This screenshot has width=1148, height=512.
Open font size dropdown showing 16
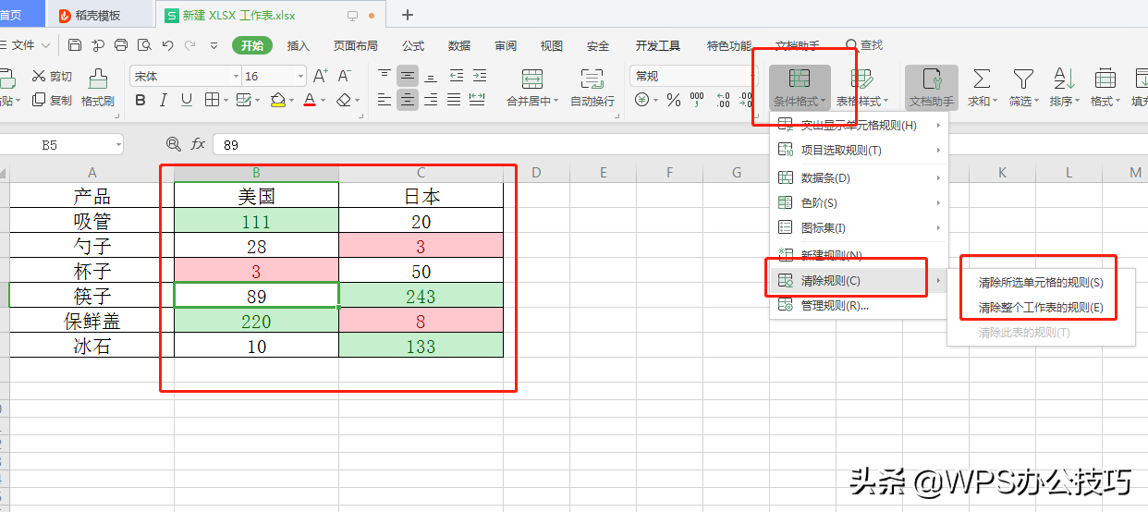tap(300, 76)
